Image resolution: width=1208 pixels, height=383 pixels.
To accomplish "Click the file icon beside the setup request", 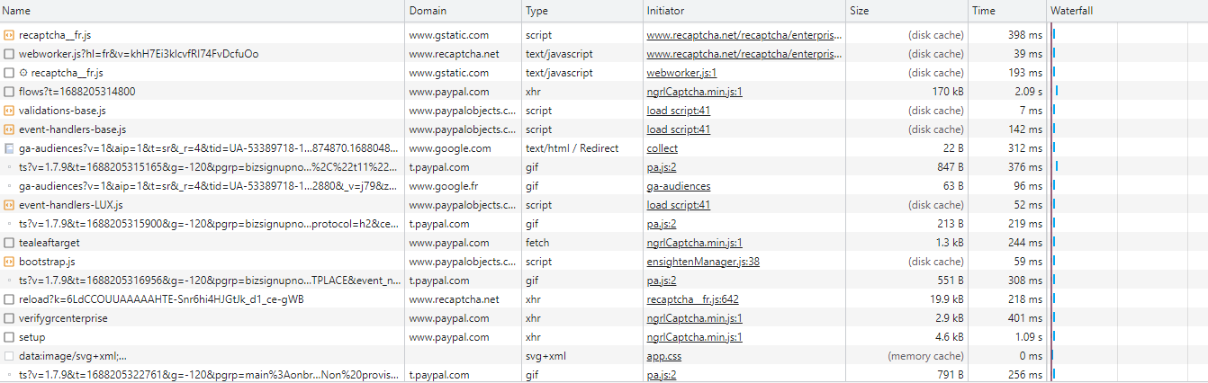I will pos(9,337).
